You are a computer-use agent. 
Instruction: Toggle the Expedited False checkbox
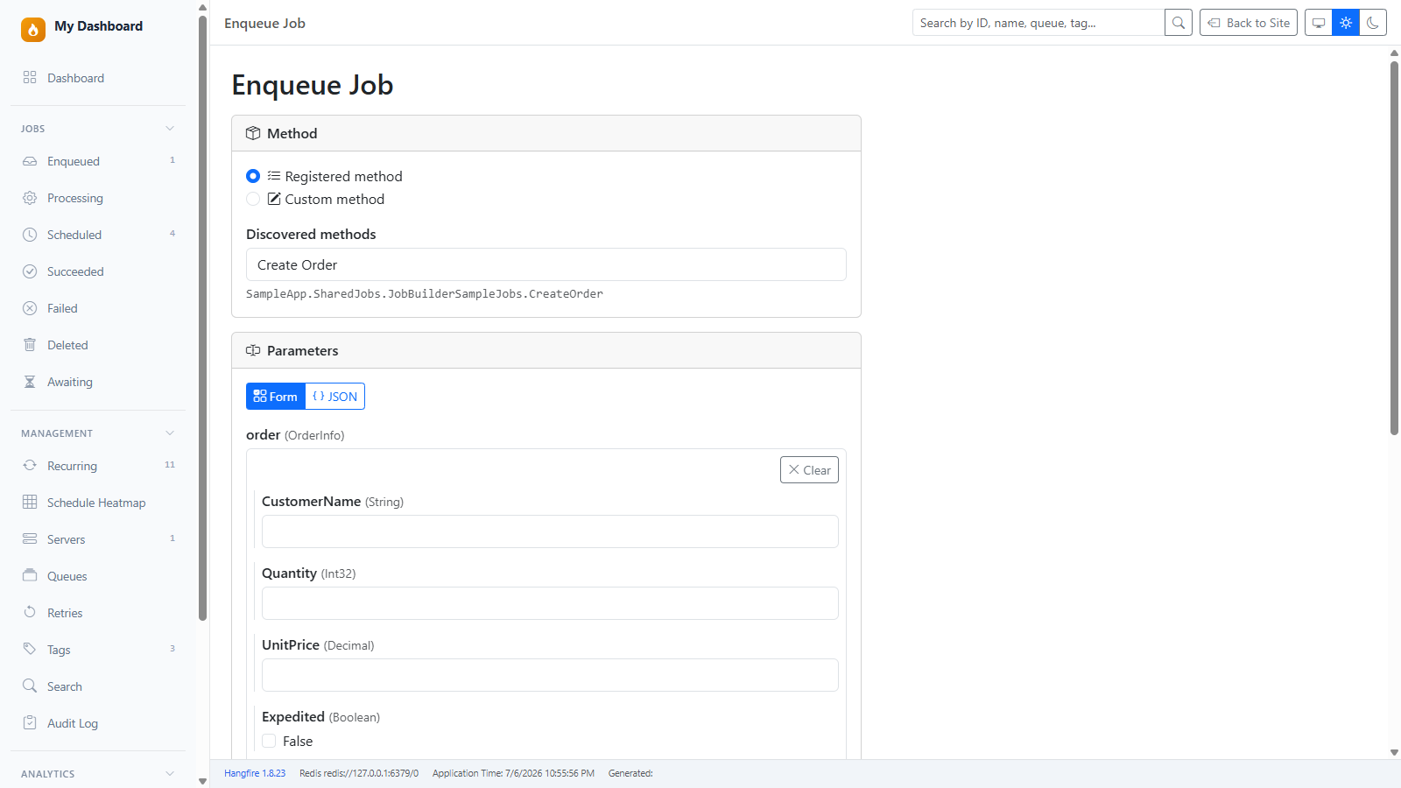coord(269,741)
